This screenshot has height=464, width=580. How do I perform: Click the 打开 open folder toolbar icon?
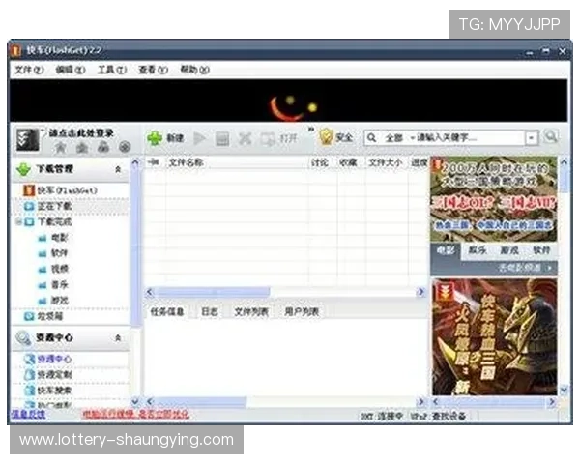click(279, 139)
